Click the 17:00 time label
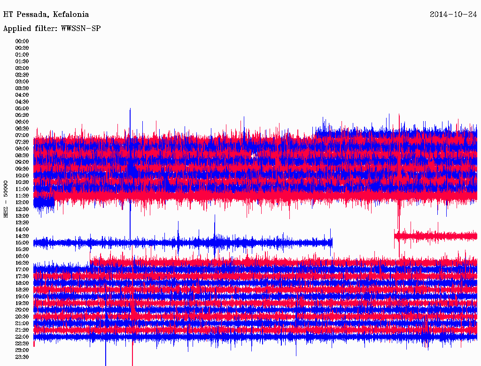481x366 pixels. coord(22,269)
